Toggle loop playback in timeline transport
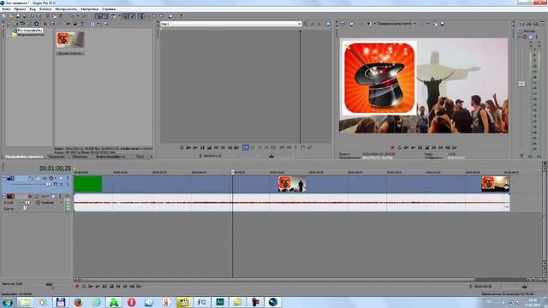The width and height of the screenshot is (548, 308). coord(84,286)
